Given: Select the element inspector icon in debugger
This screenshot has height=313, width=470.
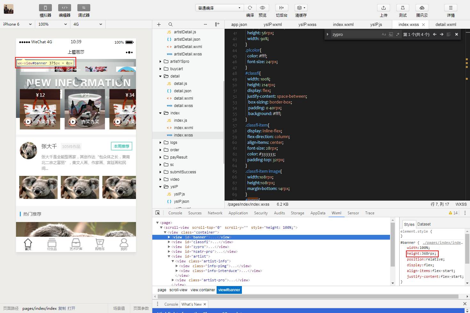Looking at the screenshot, I should click(x=158, y=213).
